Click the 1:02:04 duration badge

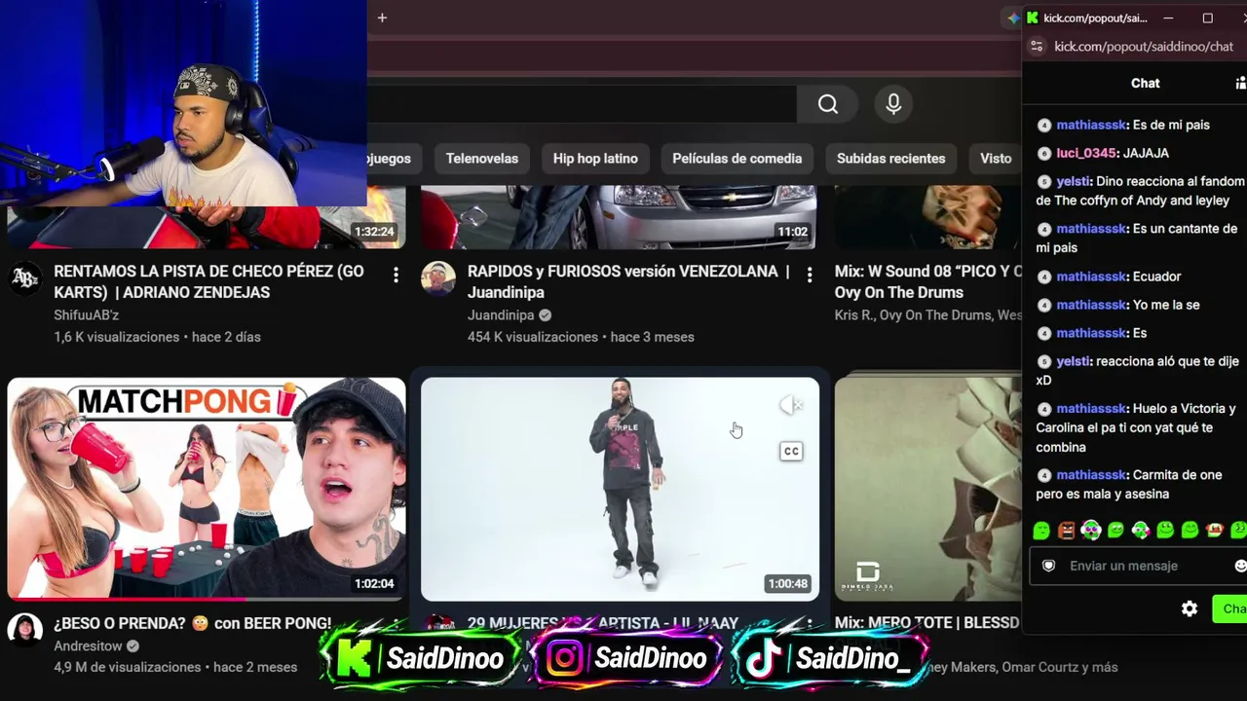click(x=375, y=584)
